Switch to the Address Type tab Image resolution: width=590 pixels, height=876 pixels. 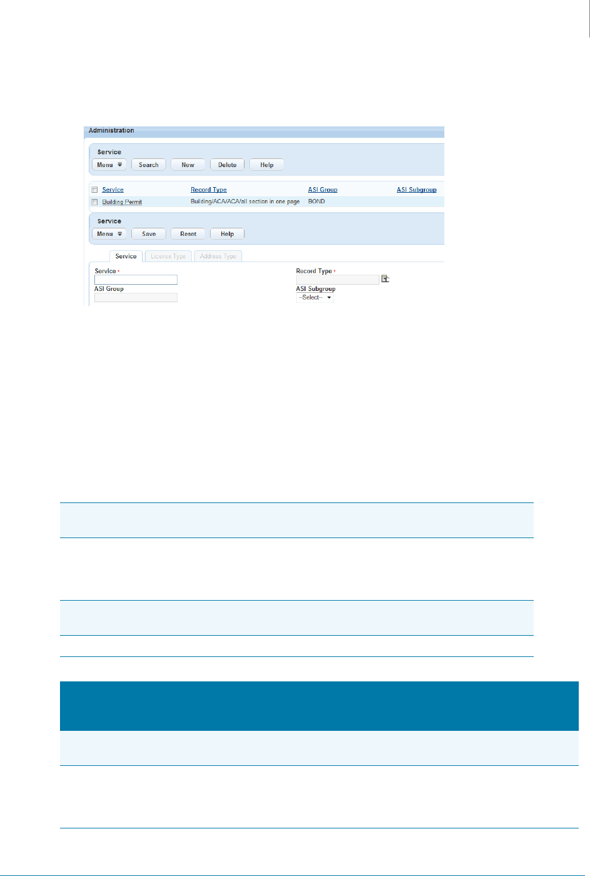pos(218,257)
